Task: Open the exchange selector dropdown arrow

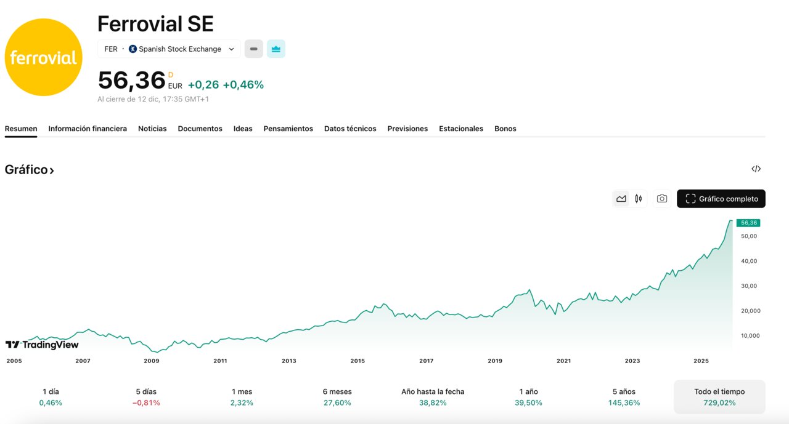Action: point(231,49)
